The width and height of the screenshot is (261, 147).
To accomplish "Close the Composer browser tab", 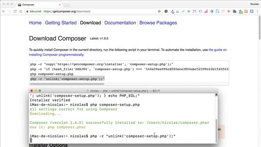I will (x=60, y=4).
